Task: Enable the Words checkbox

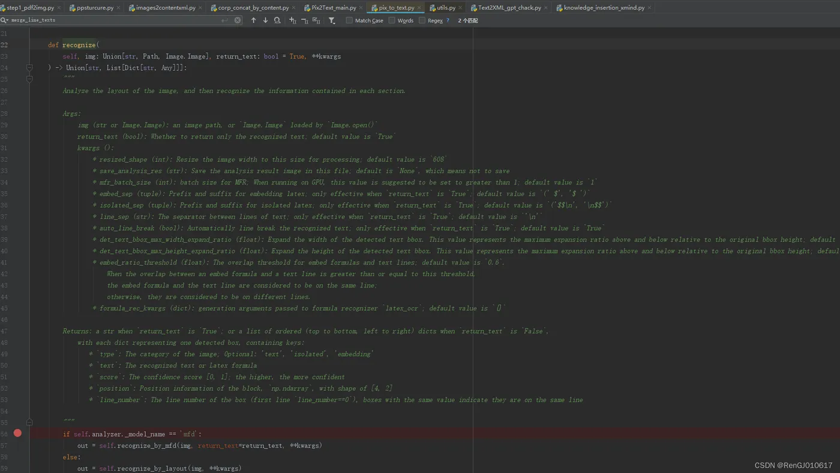Action: tap(392, 20)
